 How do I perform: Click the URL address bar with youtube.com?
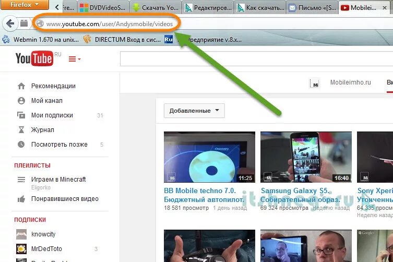point(110,24)
